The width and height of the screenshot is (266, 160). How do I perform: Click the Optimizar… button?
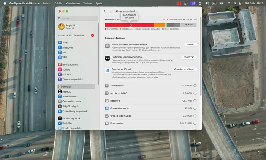pyautogui.click(x=189, y=57)
